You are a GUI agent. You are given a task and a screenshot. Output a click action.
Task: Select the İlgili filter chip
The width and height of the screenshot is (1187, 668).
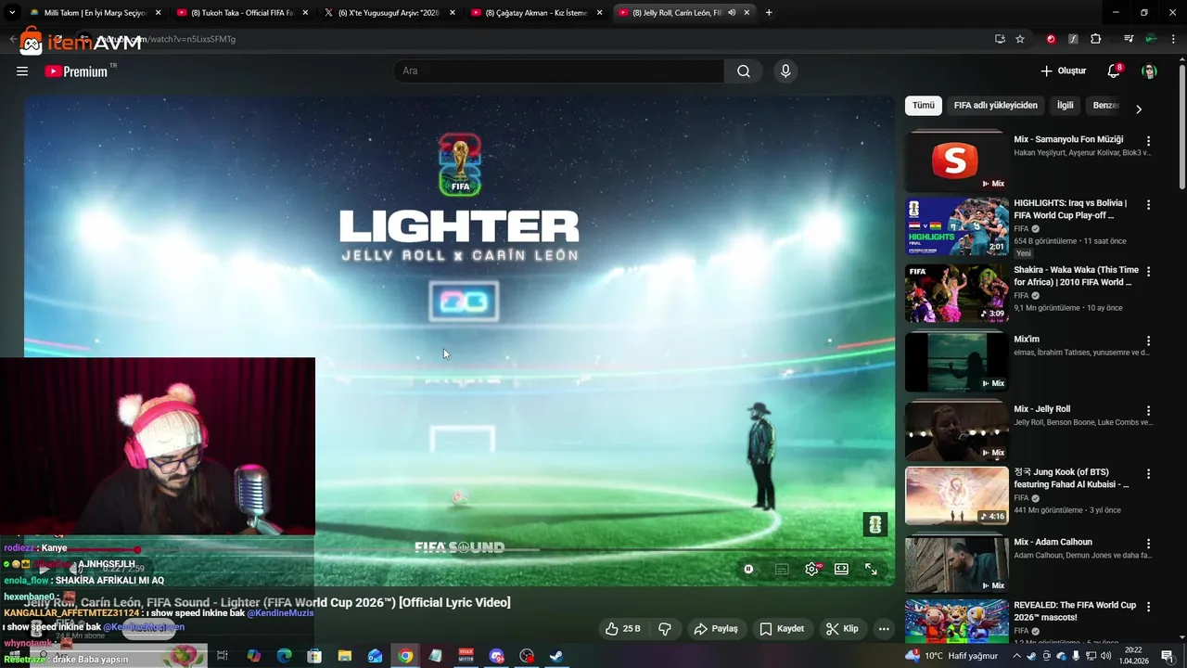[x=1066, y=106]
